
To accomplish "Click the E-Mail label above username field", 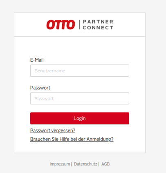I will point(37,60).
